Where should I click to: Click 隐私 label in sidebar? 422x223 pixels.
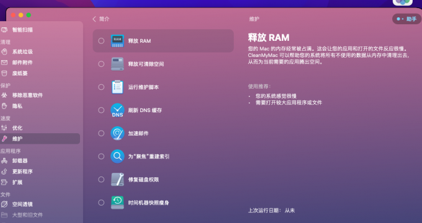pos(17,106)
